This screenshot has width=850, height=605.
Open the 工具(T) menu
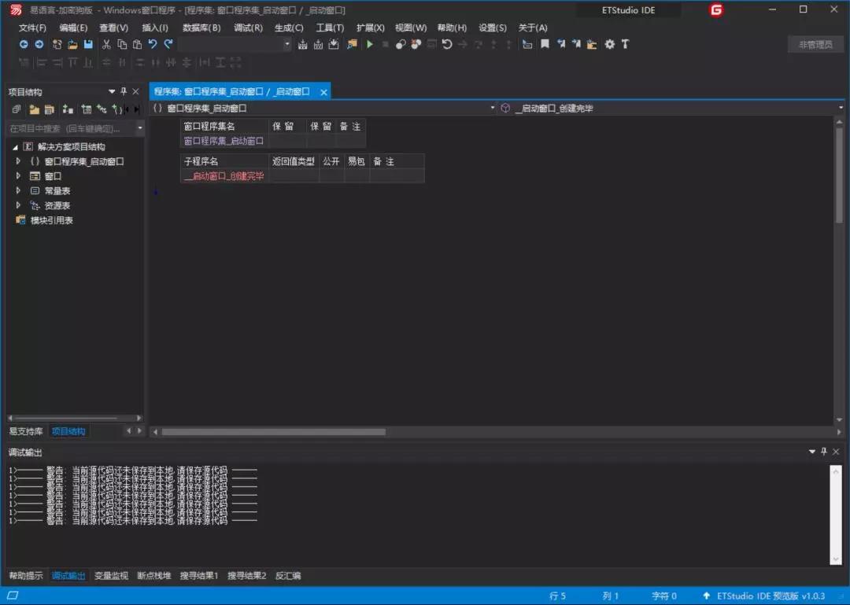click(330, 28)
